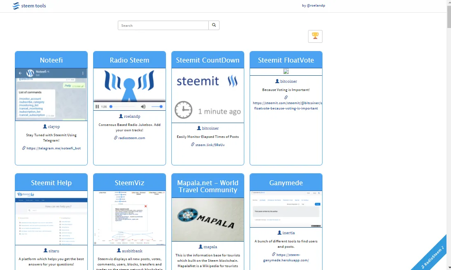Open author sitaru profile
The height and width of the screenshot is (270, 451).
coord(54,251)
